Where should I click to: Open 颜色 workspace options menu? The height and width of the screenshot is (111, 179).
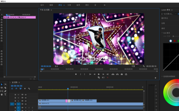[x=64, y=5]
